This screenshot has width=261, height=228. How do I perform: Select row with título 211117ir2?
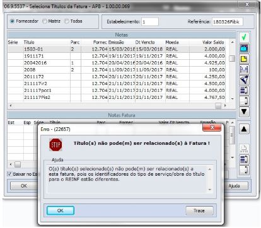click(117, 84)
